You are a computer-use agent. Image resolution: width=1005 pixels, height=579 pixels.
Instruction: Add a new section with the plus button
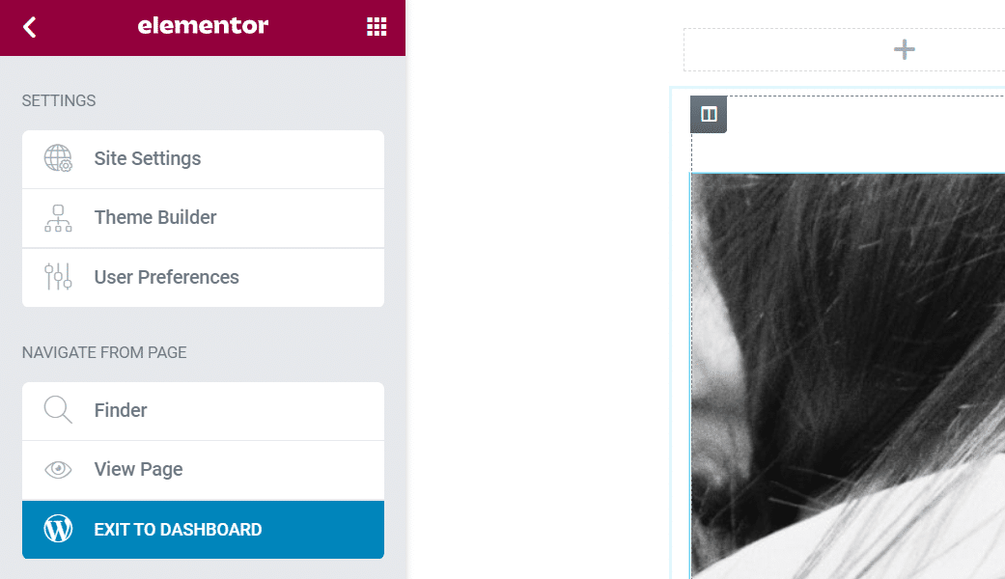click(x=904, y=48)
